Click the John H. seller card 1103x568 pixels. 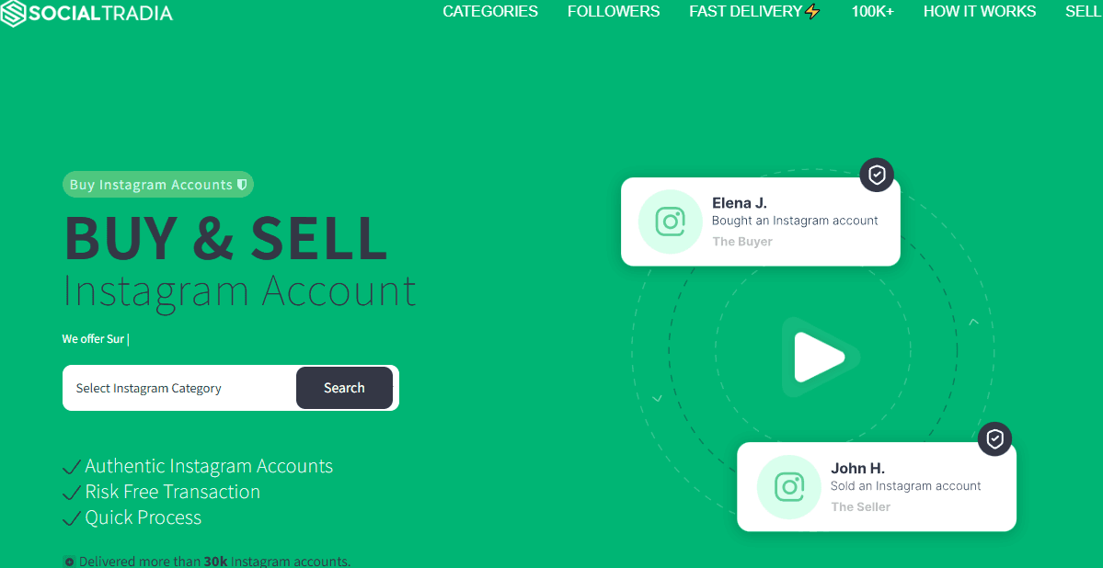877,486
